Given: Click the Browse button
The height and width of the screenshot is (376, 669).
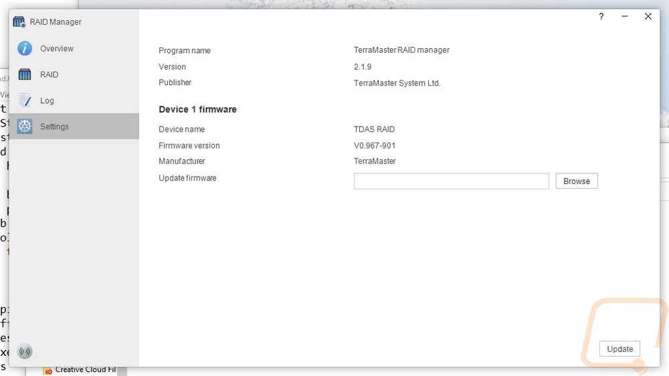Looking at the screenshot, I should 577,181.
